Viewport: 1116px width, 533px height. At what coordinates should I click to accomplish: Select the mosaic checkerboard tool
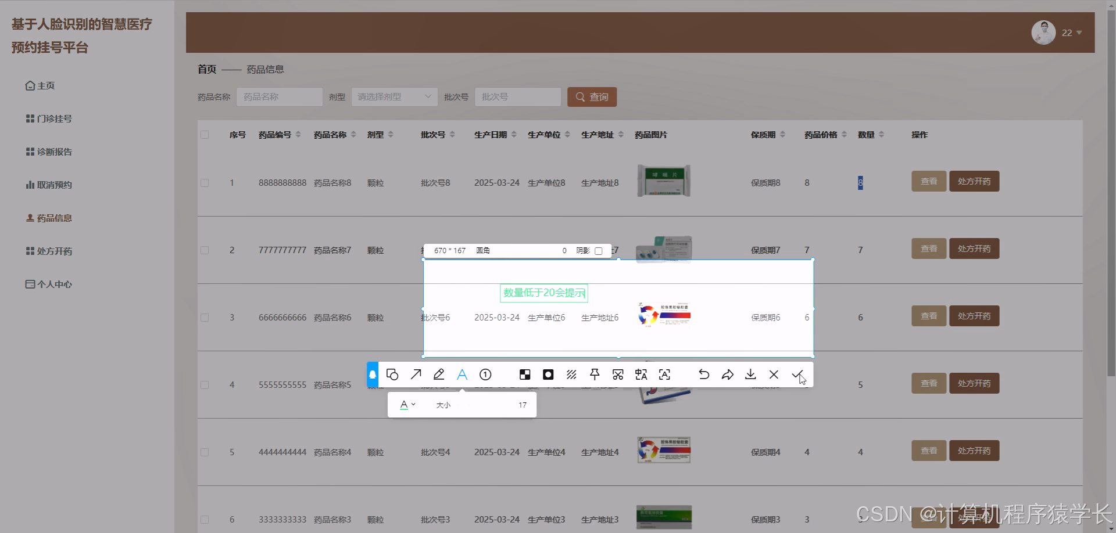click(x=525, y=374)
